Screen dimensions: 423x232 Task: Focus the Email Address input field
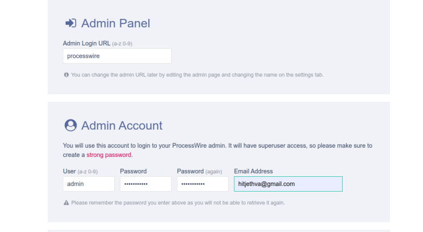coord(288,184)
